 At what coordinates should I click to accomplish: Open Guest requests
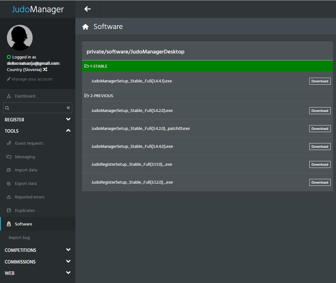29,143
